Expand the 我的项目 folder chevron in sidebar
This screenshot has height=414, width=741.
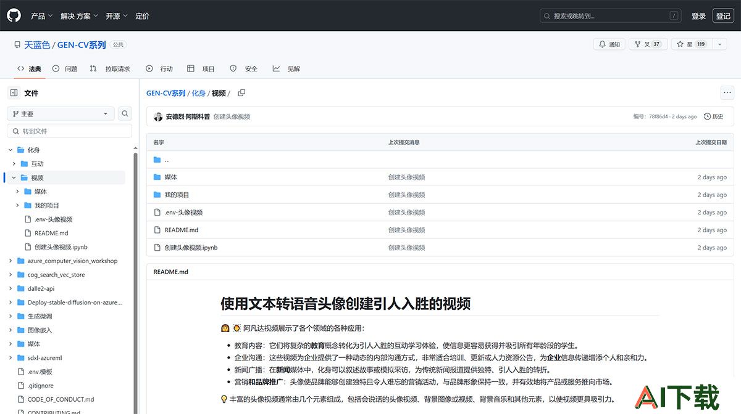(x=18, y=205)
